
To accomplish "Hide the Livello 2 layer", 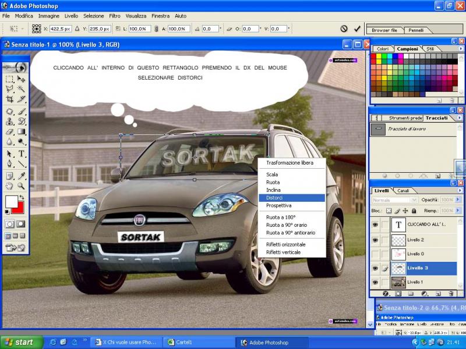I will [375, 240].
